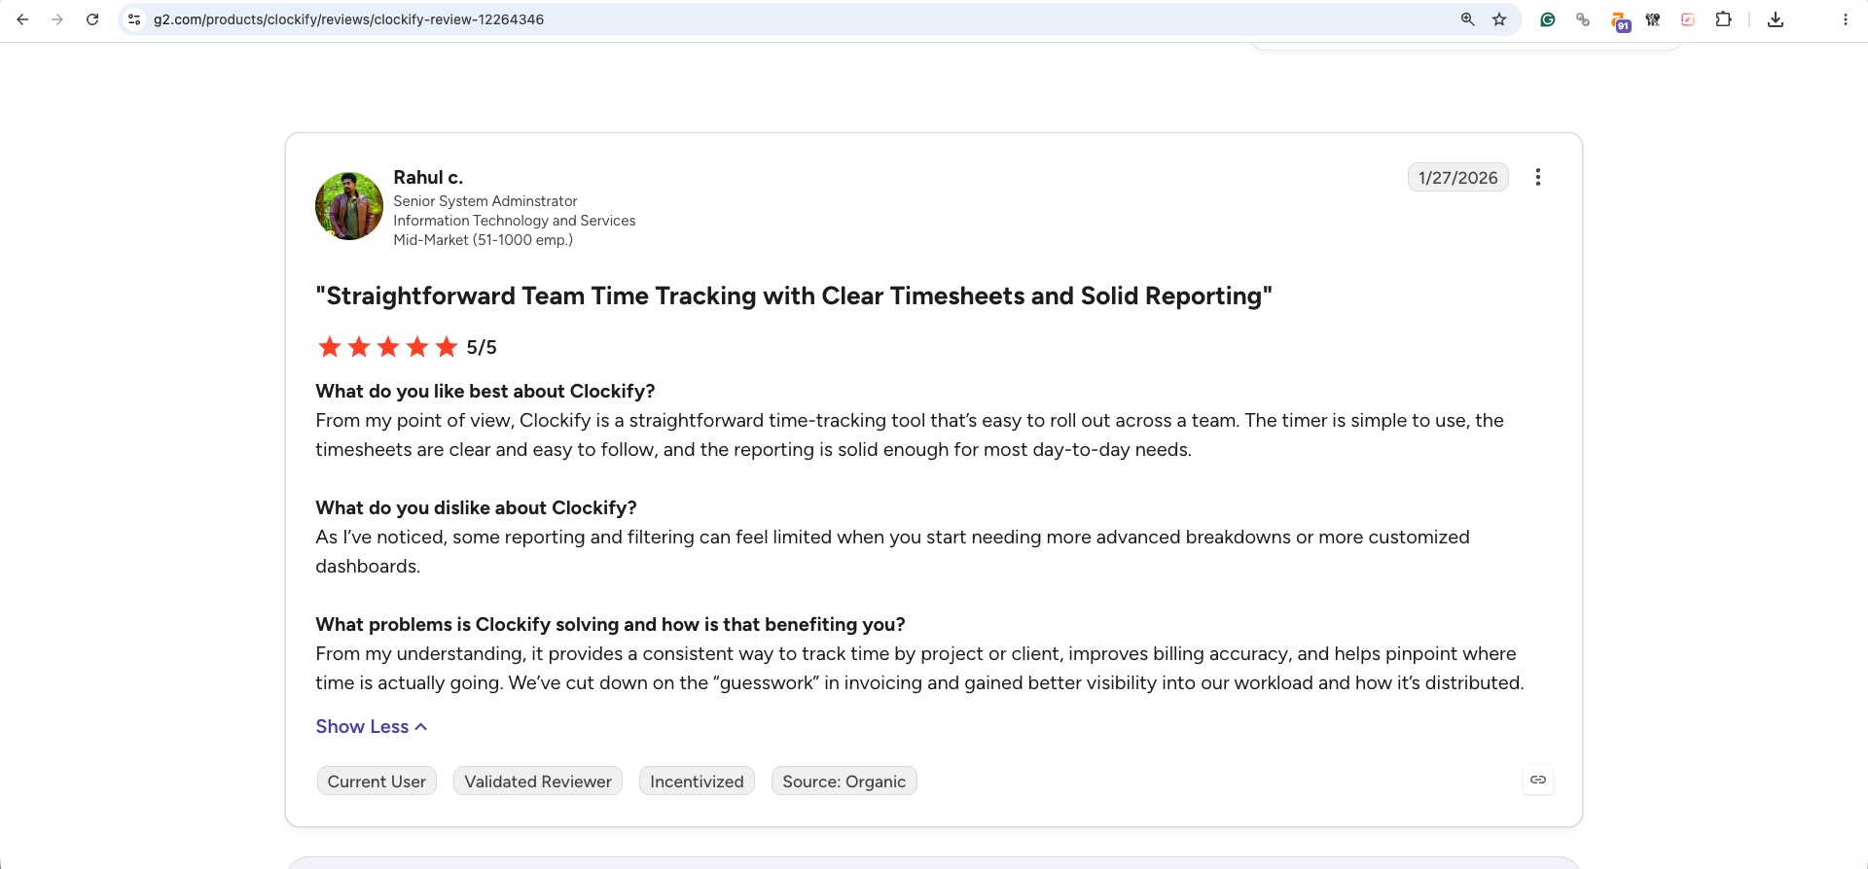Click the review date 1/27/2026
1868x869 pixels.
tap(1458, 177)
